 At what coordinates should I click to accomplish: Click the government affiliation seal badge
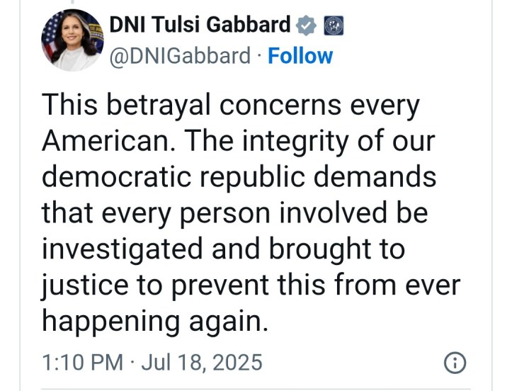[334, 25]
